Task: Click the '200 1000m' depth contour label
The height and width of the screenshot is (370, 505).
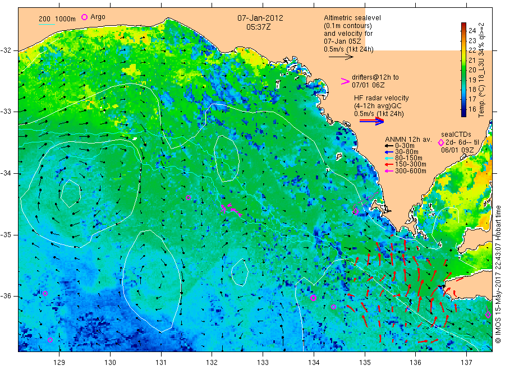Action: click(x=57, y=18)
